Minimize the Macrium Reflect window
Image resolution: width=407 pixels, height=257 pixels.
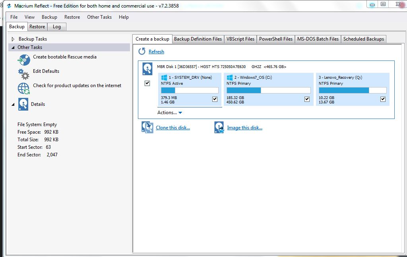(x=372, y=4)
